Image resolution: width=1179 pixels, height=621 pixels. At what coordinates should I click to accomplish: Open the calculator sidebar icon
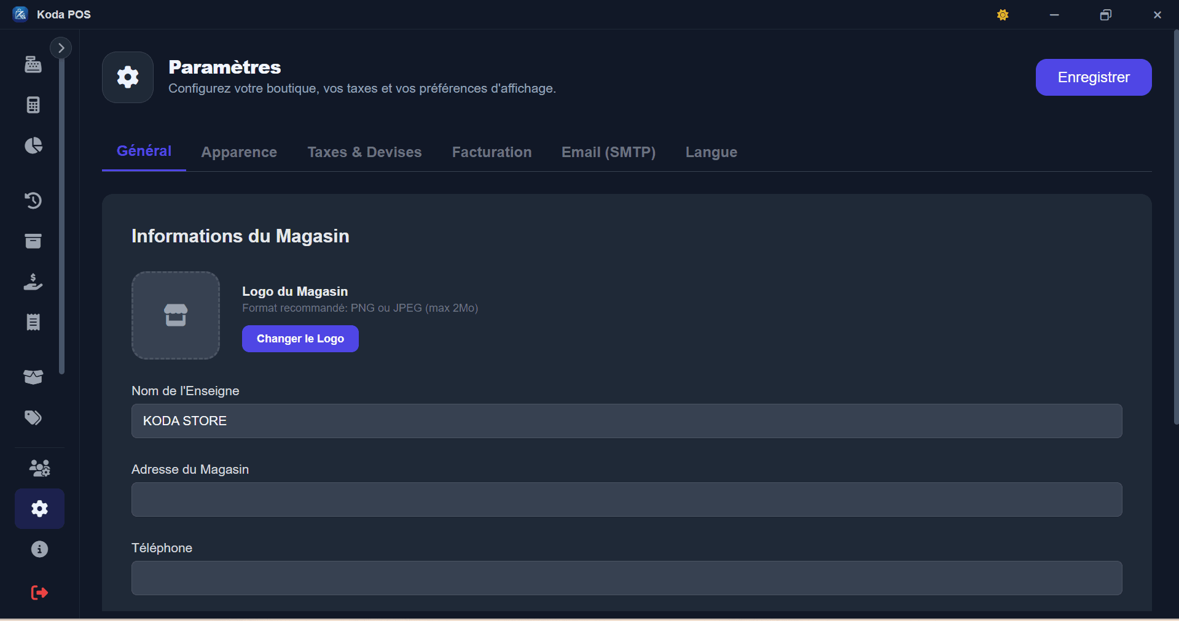(x=33, y=105)
